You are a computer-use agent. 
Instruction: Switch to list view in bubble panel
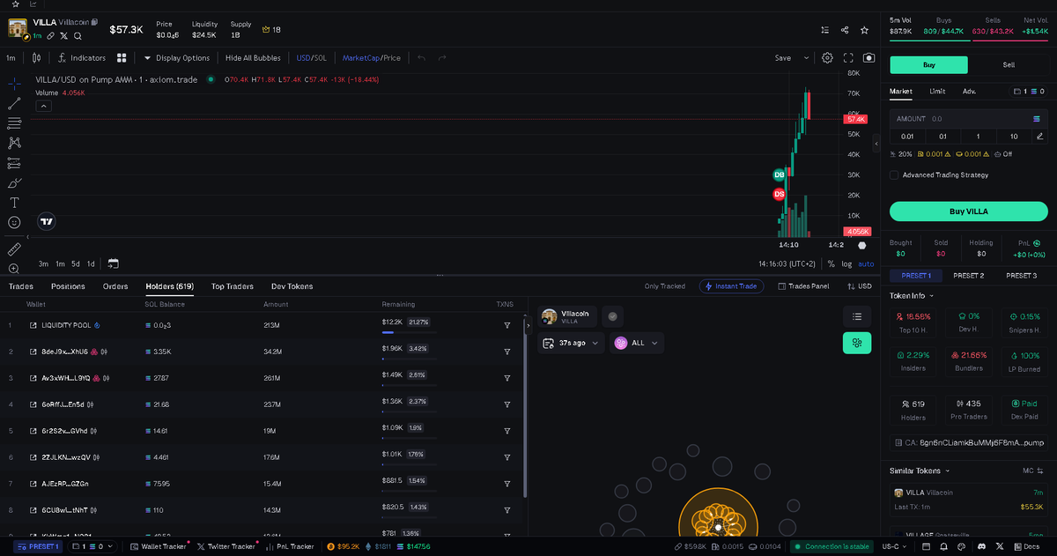[856, 316]
